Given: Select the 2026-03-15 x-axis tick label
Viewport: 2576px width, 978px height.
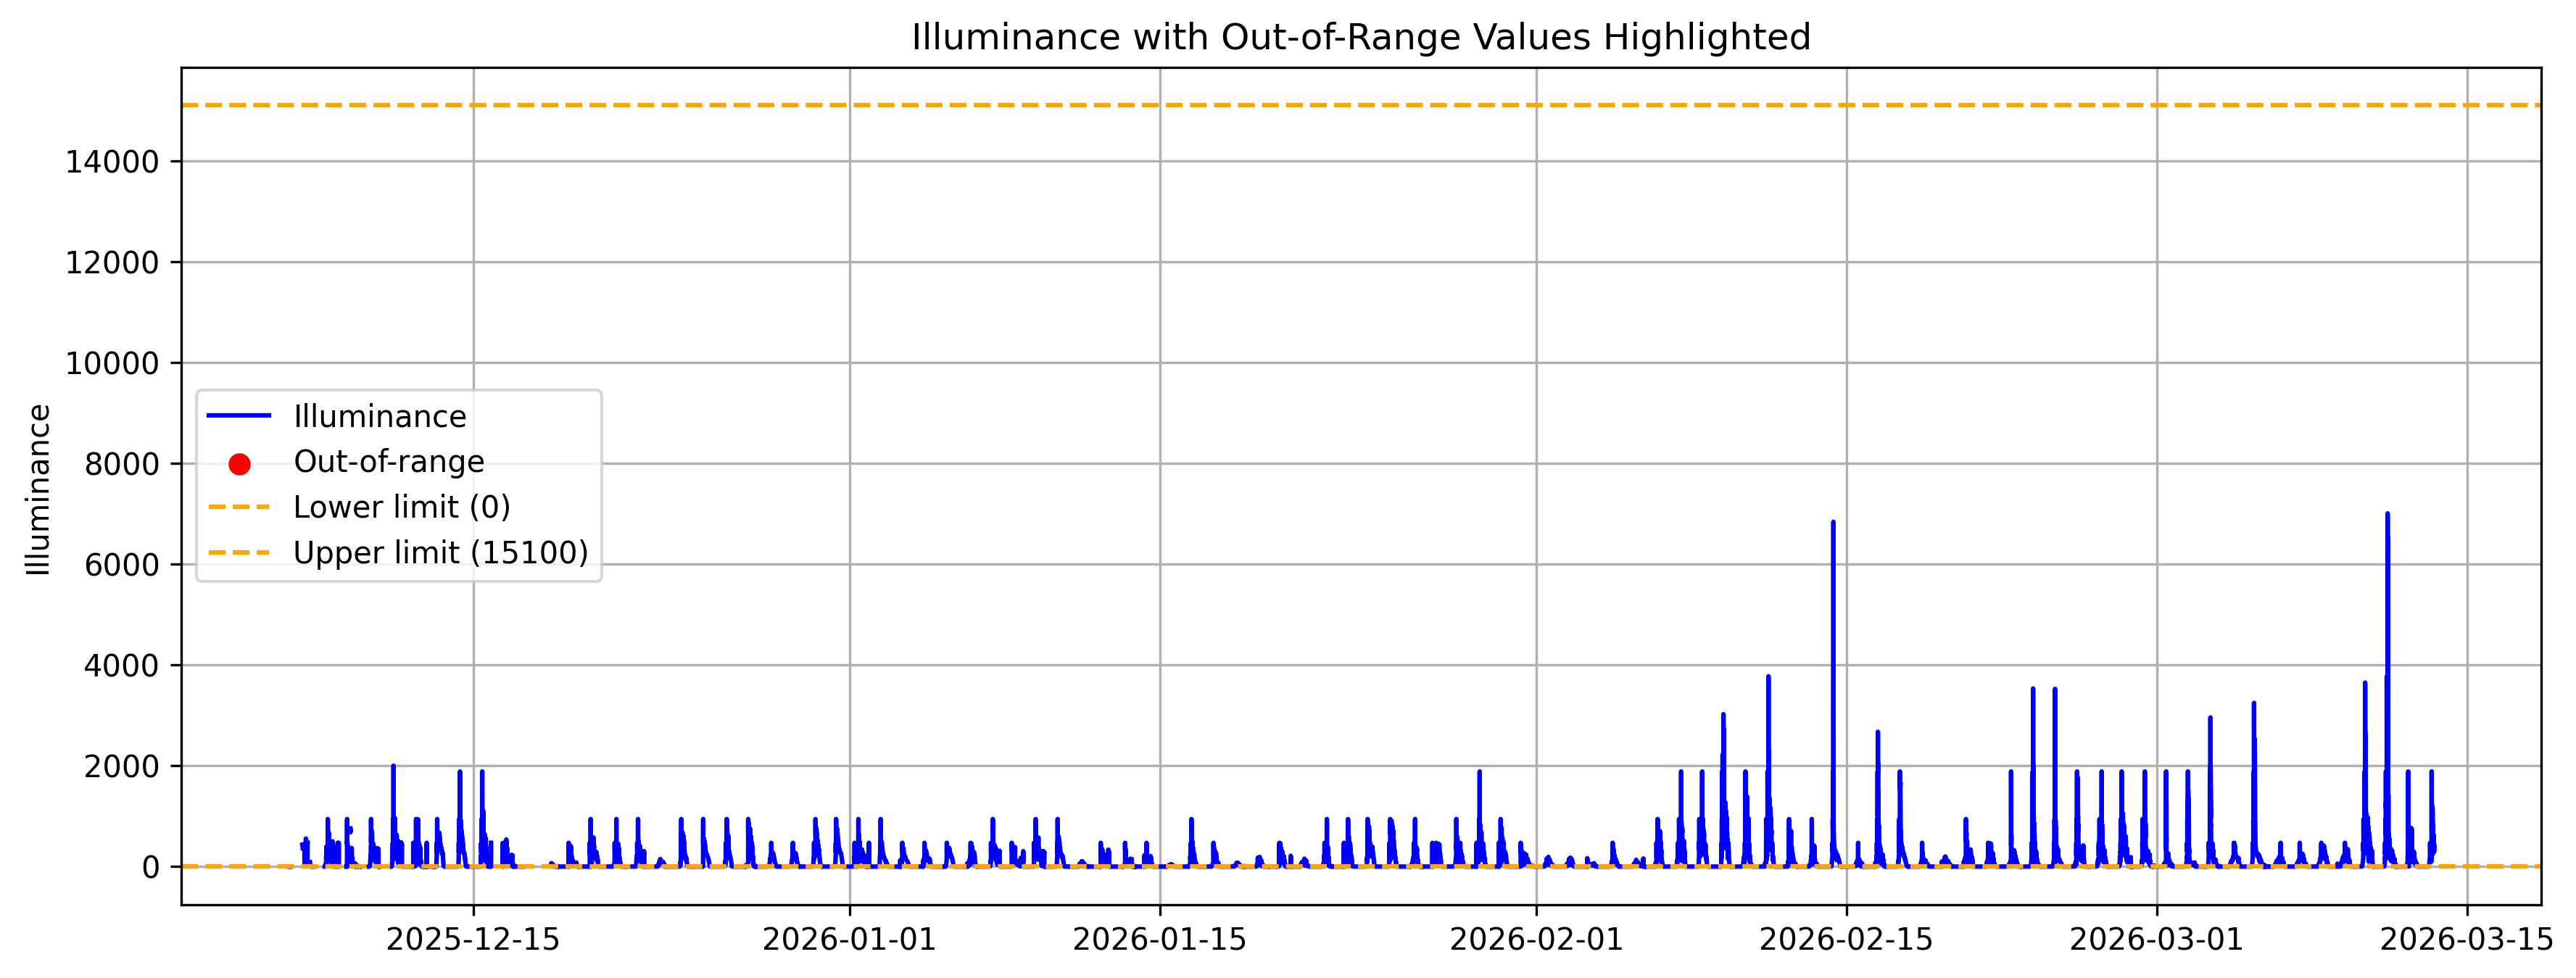Looking at the screenshot, I should 2466,941.
